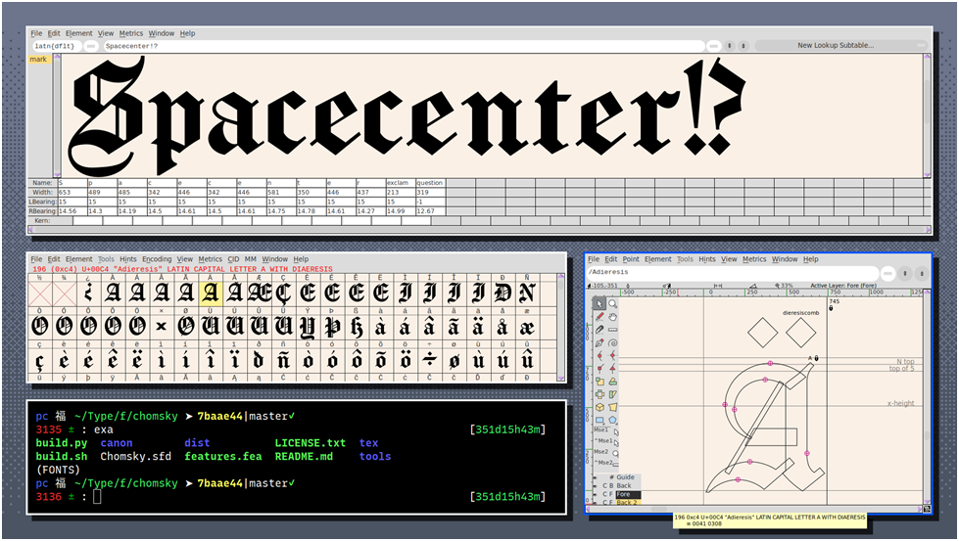
Task: Select the inverted question mark ¿ glyph cell
Action: pos(89,293)
